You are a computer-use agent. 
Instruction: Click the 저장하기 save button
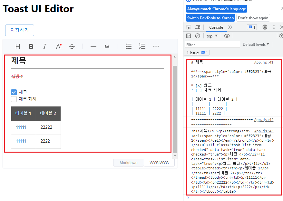20,30
